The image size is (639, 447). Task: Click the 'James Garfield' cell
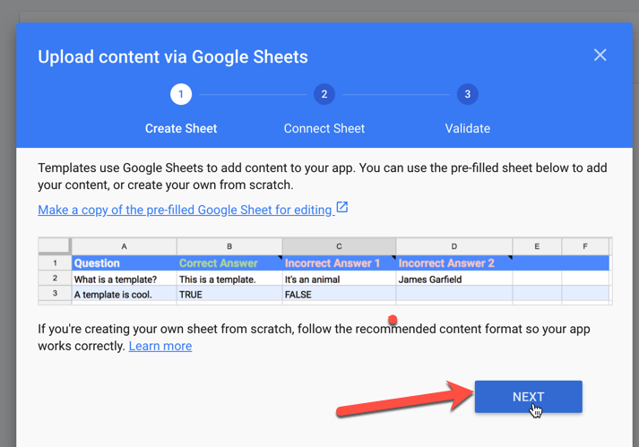pyautogui.click(x=454, y=279)
